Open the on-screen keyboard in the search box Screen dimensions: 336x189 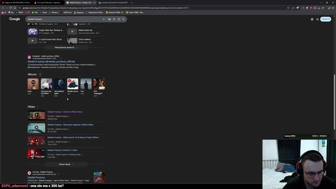(x=109, y=19)
